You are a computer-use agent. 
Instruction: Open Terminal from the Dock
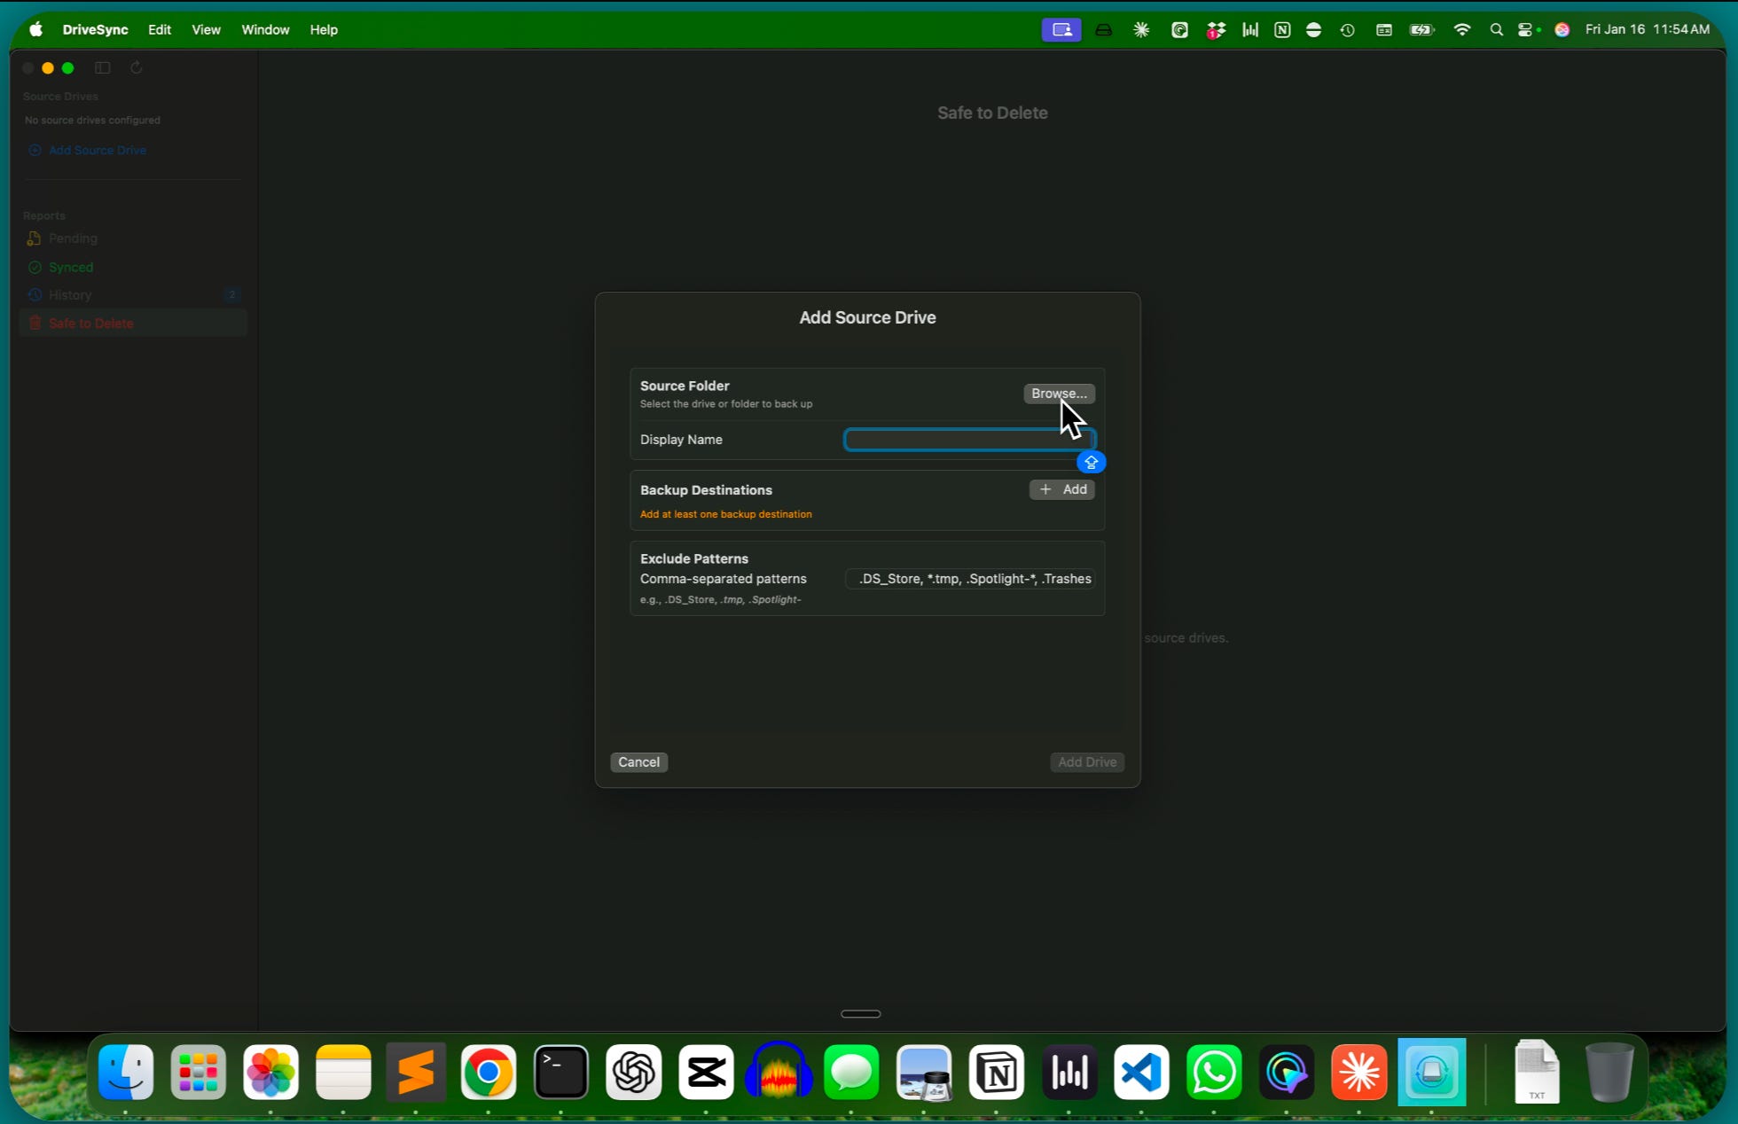coord(560,1073)
